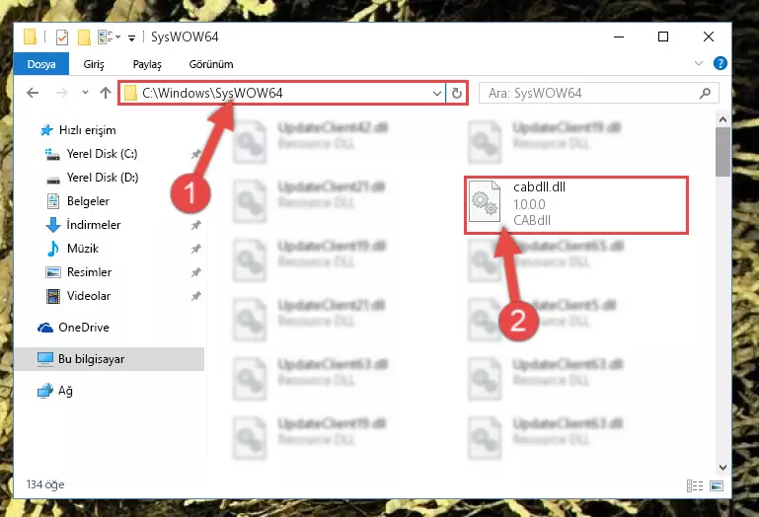Open the Görünüm ribbon tab
759x517 pixels.
[211, 64]
